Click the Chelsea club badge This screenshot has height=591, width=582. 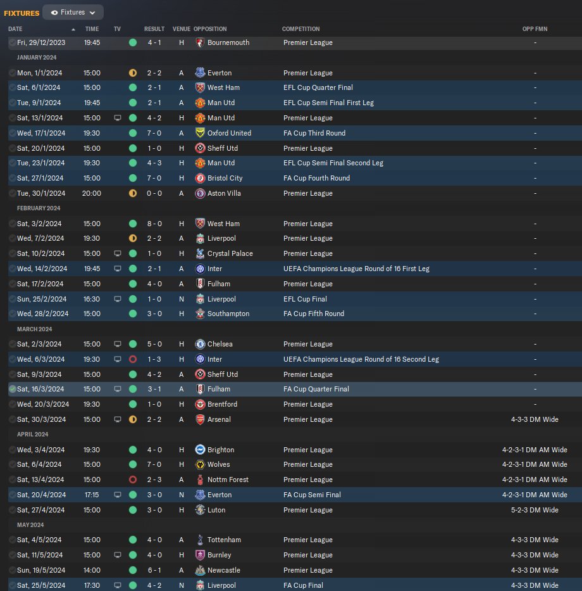pos(200,344)
